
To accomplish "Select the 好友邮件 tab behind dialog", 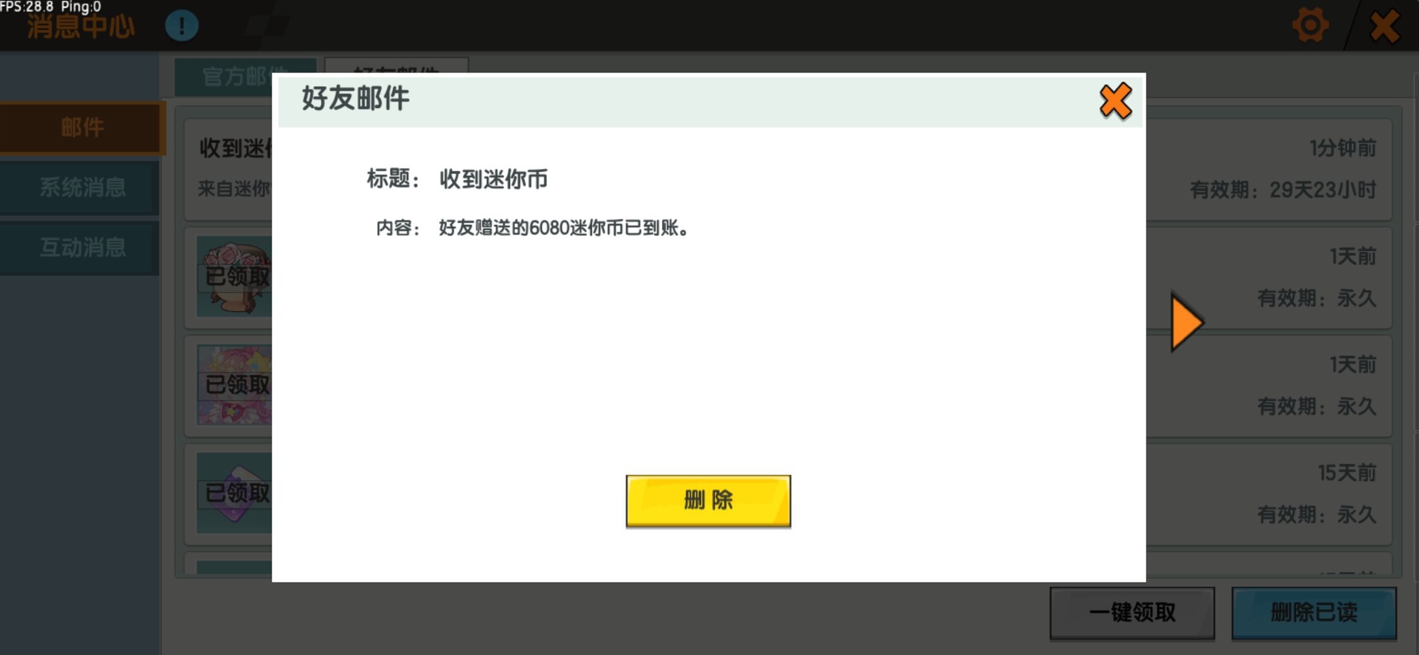I will tap(397, 65).
